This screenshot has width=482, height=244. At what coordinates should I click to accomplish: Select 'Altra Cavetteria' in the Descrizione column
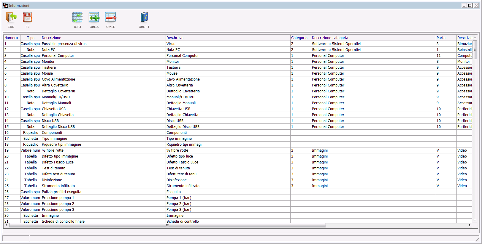103,85
